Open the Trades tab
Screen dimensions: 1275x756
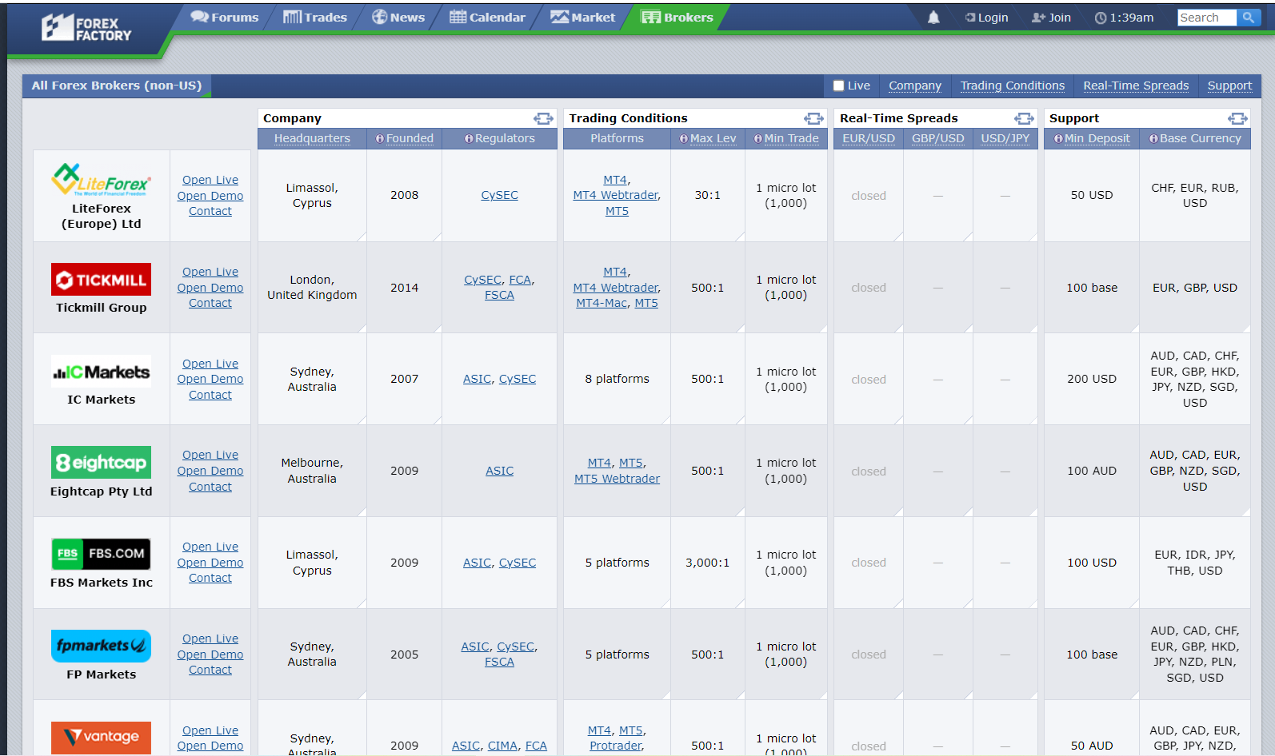point(315,18)
